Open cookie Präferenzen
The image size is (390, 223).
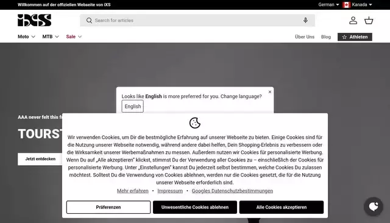[x=108, y=207]
